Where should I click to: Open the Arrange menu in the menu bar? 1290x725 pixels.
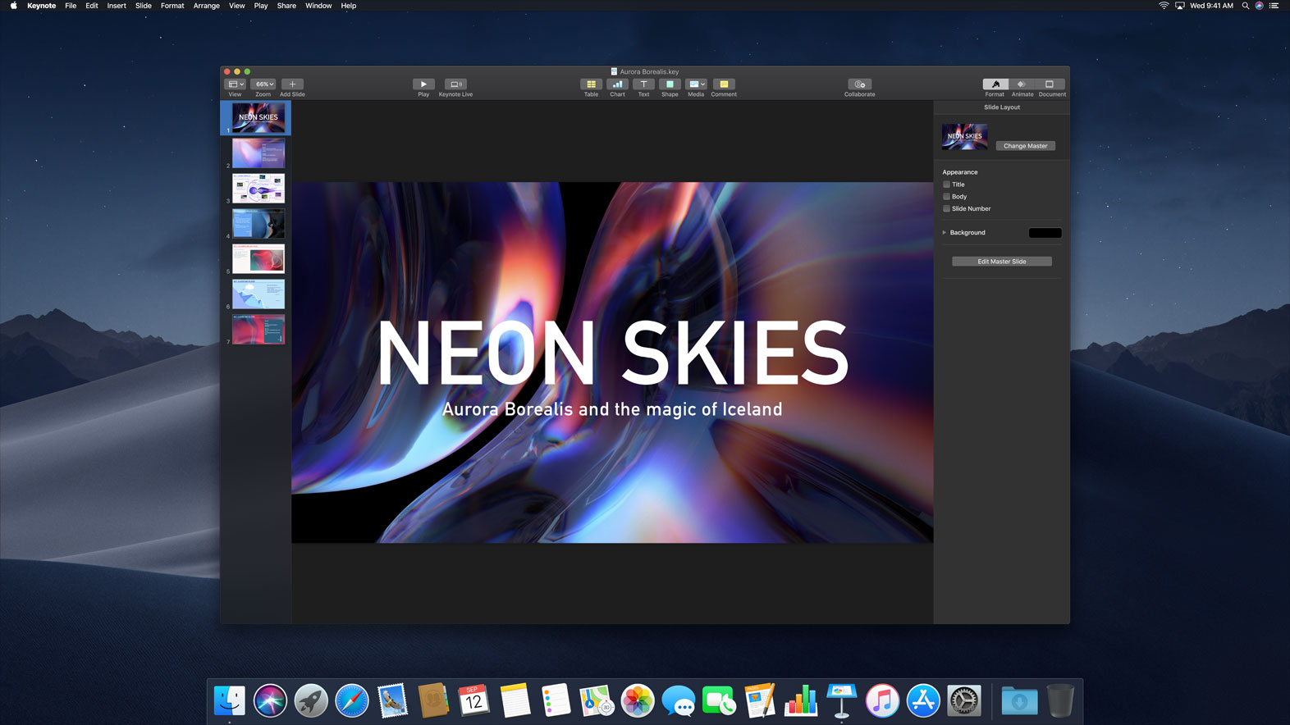[206, 6]
